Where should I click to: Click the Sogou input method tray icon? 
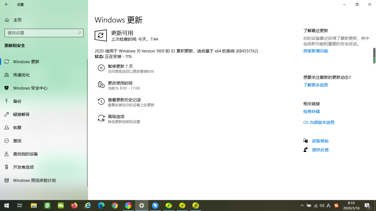336,206
